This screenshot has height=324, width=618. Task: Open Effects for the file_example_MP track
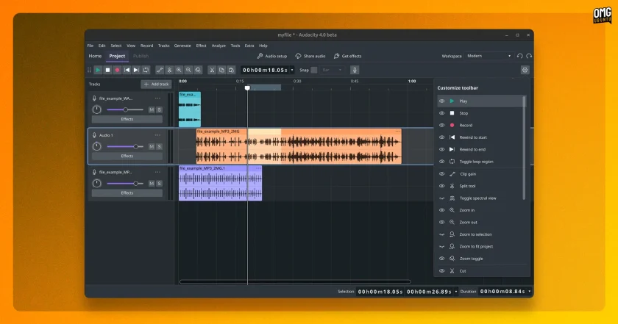[127, 193]
